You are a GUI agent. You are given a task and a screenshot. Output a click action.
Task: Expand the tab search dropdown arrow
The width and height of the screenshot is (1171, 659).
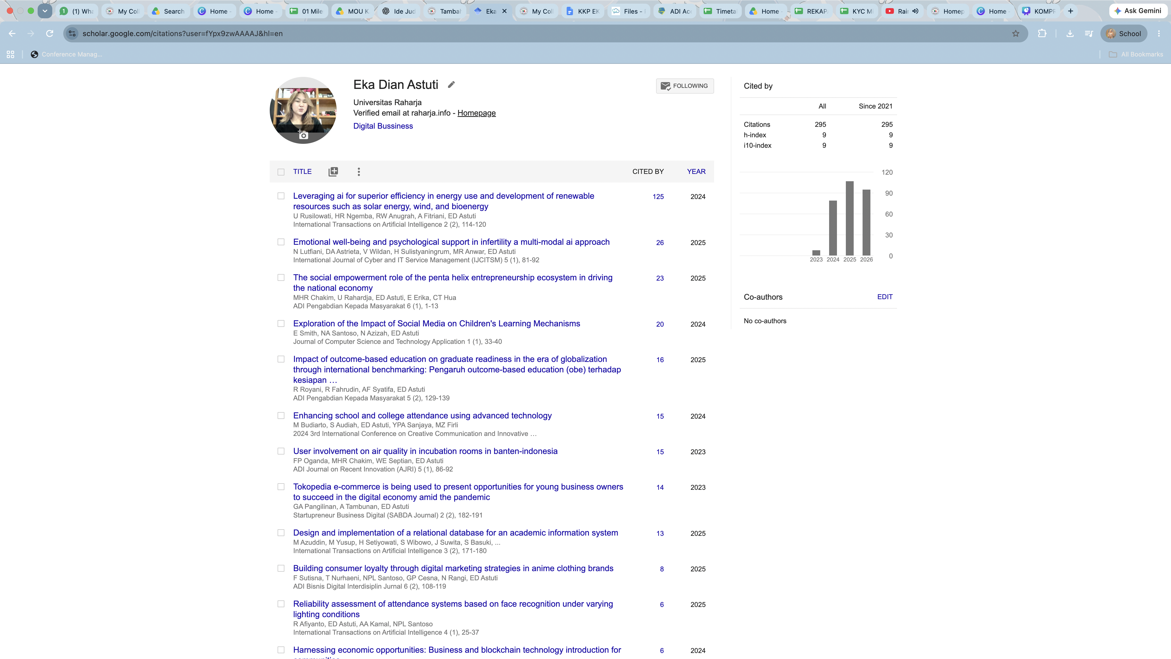44,11
